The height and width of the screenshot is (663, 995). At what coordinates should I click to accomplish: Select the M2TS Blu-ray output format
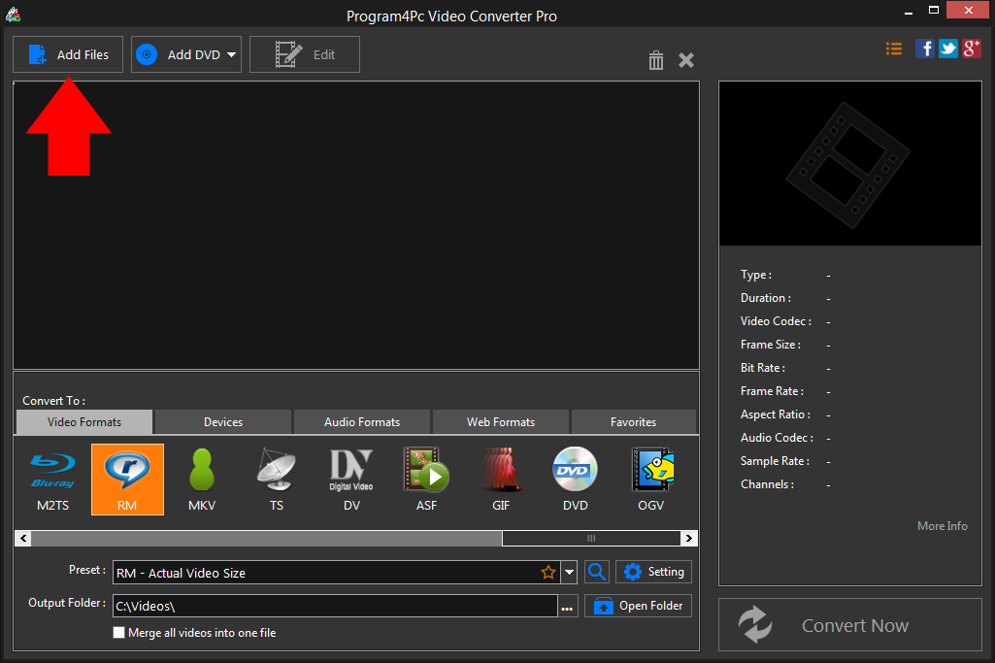coord(51,479)
